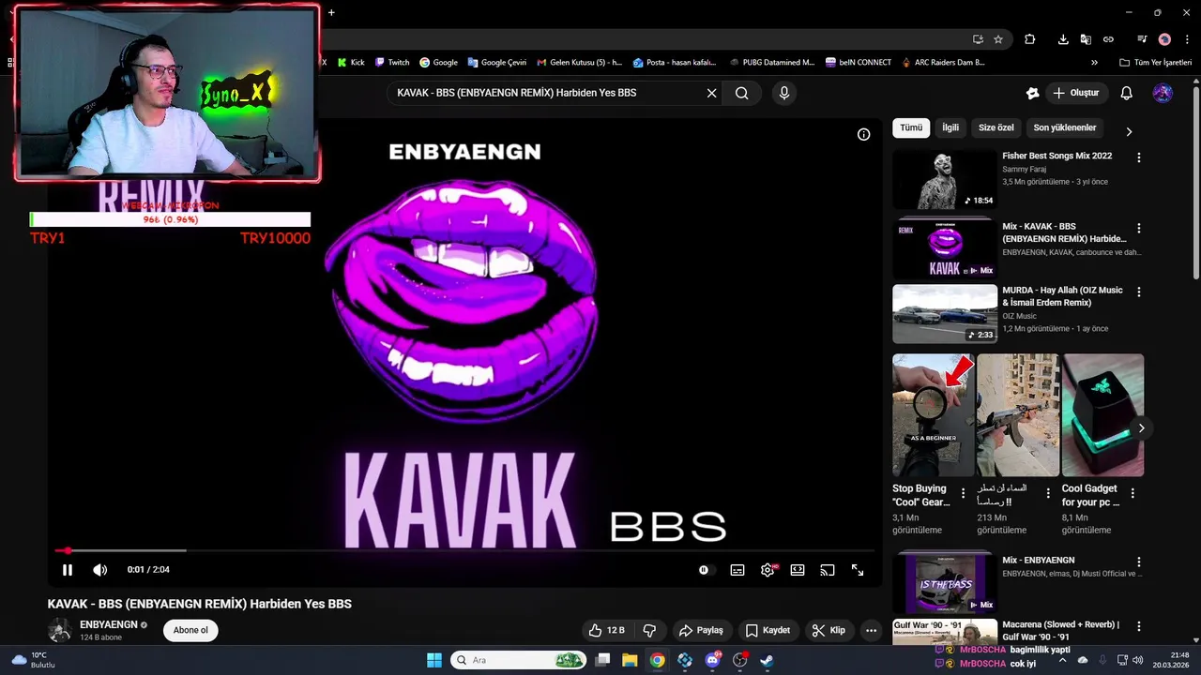Enter fullscreen mode
The image size is (1201, 675).
point(858,570)
